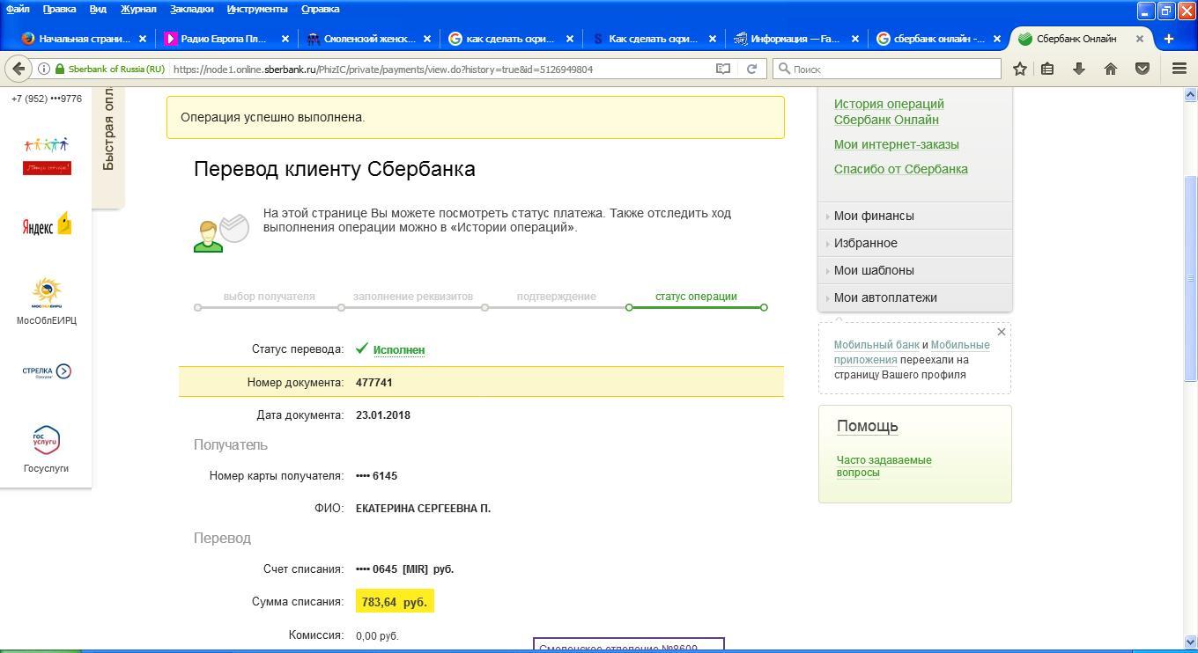Screen dimensions: 1198x653
Task: Open a new browser tab
Action: (1169, 39)
